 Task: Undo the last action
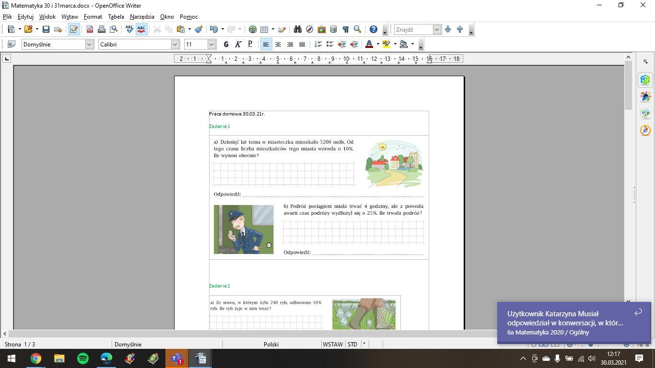tap(214, 29)
